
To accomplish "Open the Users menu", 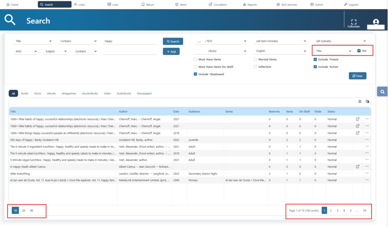I will click(x=80, y=5).
